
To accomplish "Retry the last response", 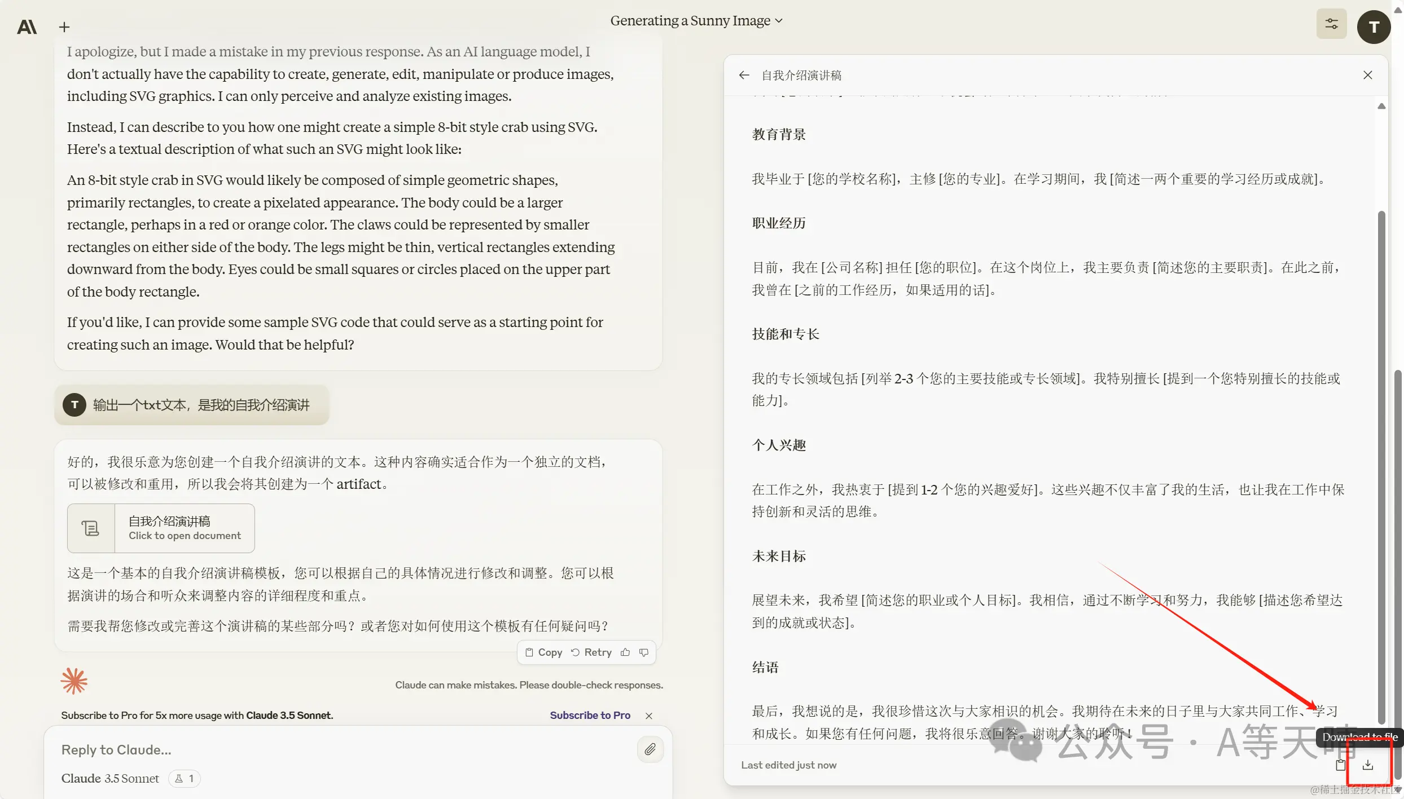I will pyautogui.click(x=591, y=652).
